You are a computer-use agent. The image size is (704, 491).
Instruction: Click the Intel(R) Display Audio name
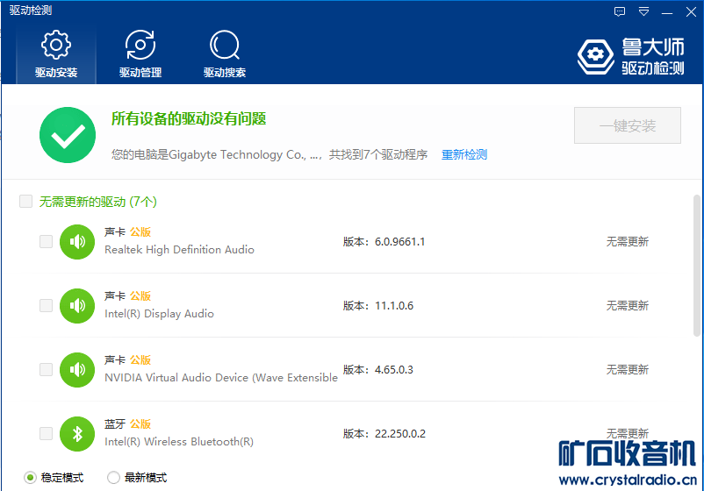(159, 314)
